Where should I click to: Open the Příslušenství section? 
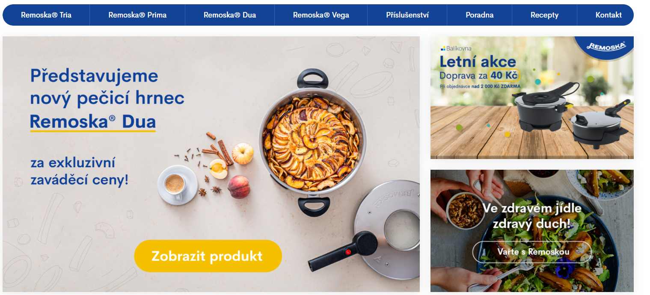(407, 15)
